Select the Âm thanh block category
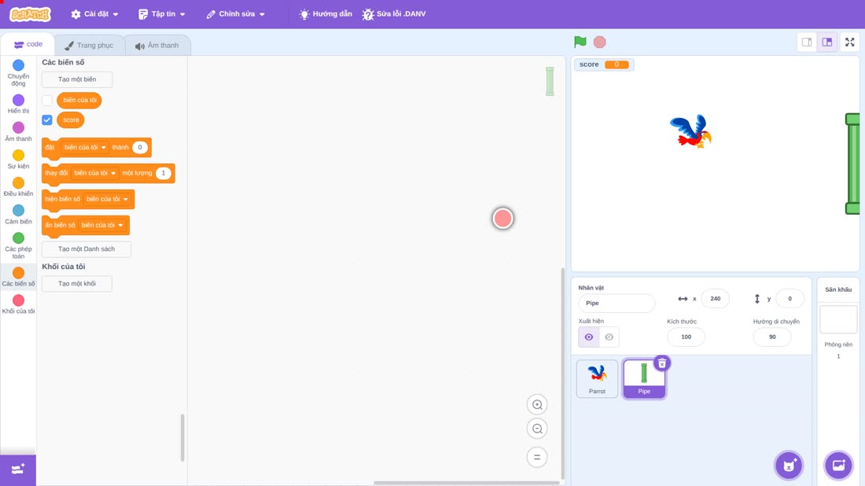The height and width of the screenshot is (486, 865). [18, 131]
